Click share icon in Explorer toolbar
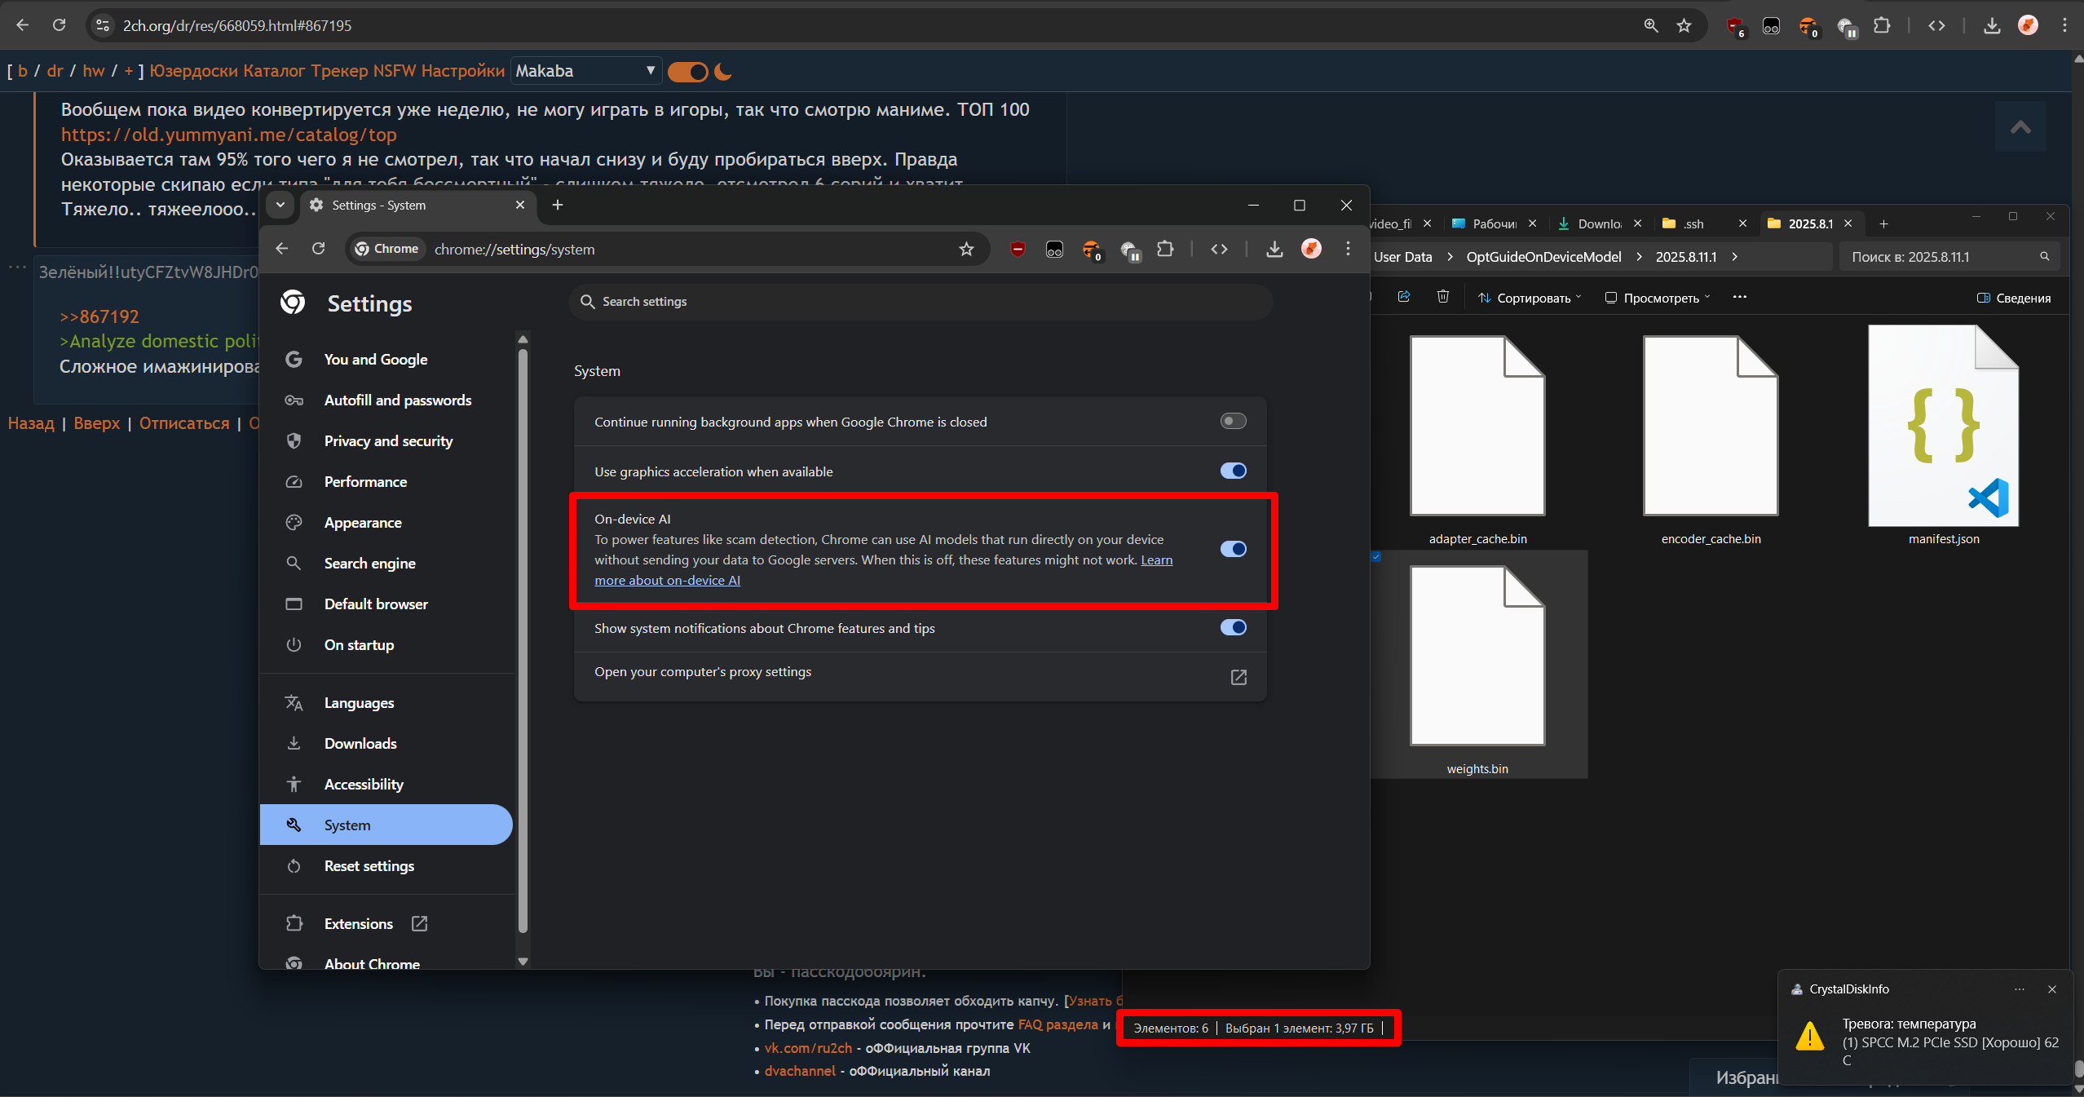The image size is (2084, 1097). click(x=1403, y=297)
